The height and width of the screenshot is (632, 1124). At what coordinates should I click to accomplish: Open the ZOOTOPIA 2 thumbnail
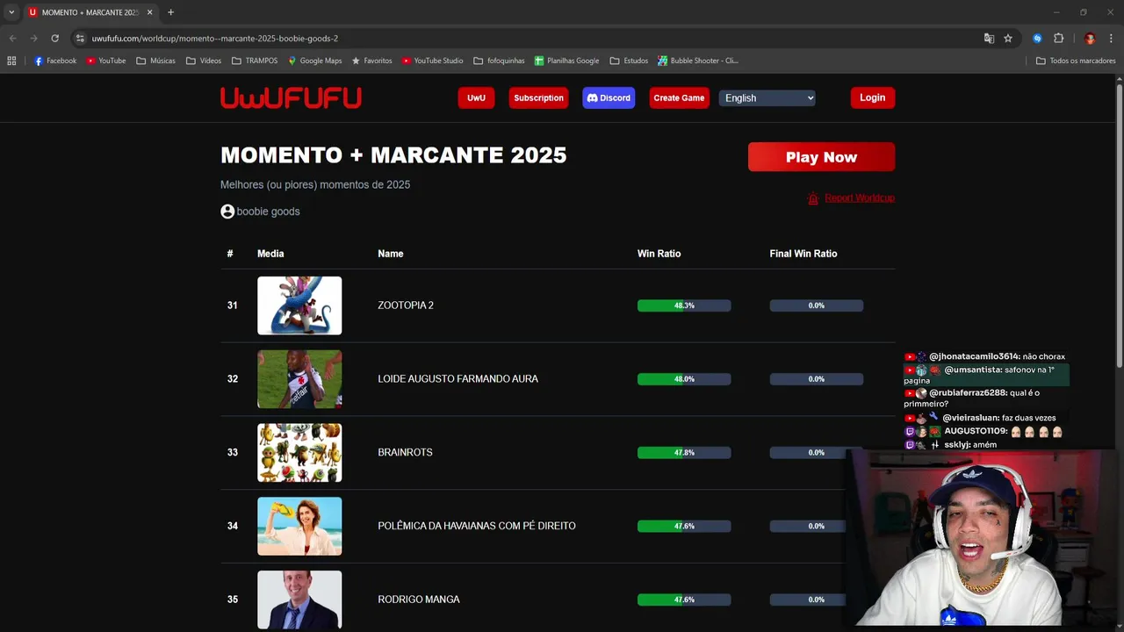(x=299, y=305)
